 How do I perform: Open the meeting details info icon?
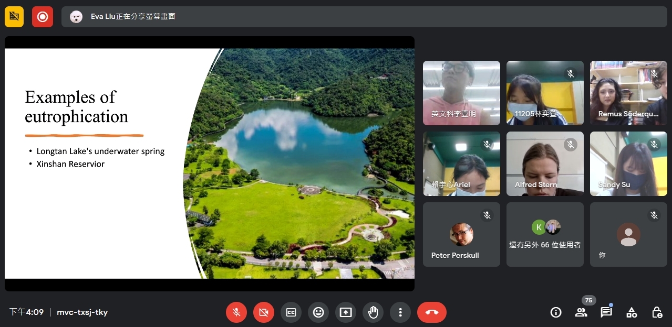(x=556, y=312)
